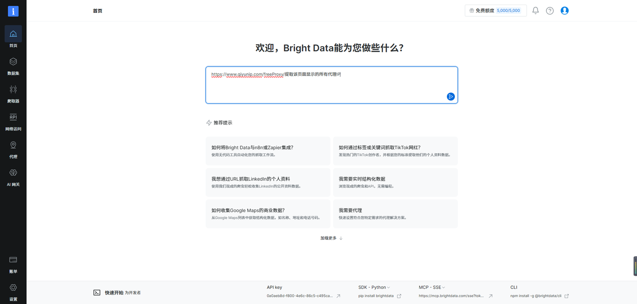Select the 我需要实时结构化数据 prompt card
The width and height of the screenshot is (637, 304).
395,182
